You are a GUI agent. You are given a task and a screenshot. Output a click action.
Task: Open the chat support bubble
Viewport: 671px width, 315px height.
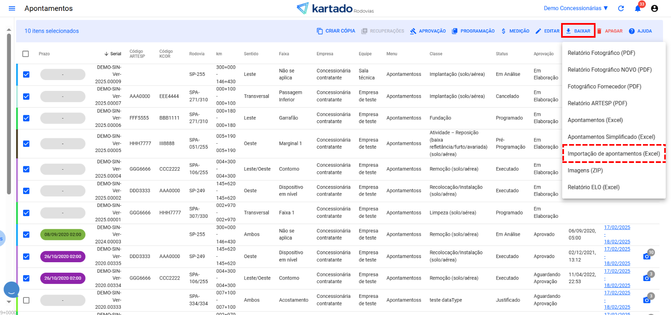coord(11,289)
